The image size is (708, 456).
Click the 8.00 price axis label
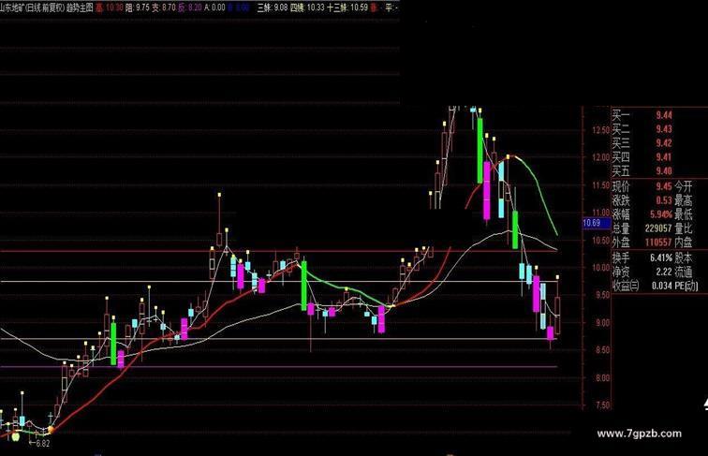[x=603, y=378]
